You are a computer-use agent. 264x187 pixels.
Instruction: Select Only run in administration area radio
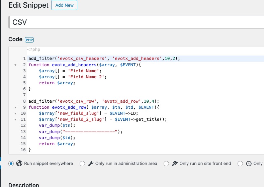(x=82, y=164)
